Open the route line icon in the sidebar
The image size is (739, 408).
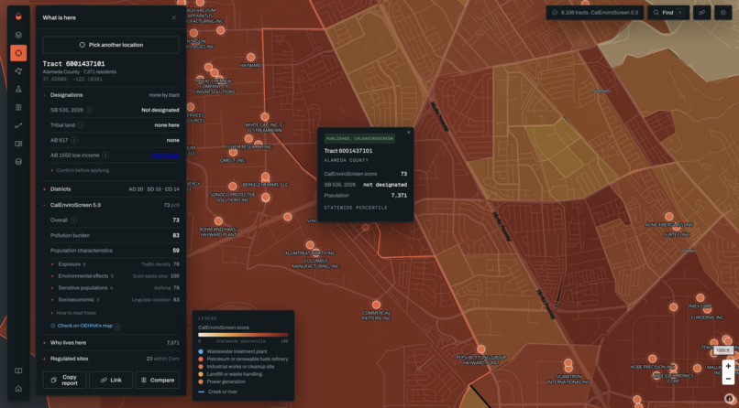click(18, 125)
